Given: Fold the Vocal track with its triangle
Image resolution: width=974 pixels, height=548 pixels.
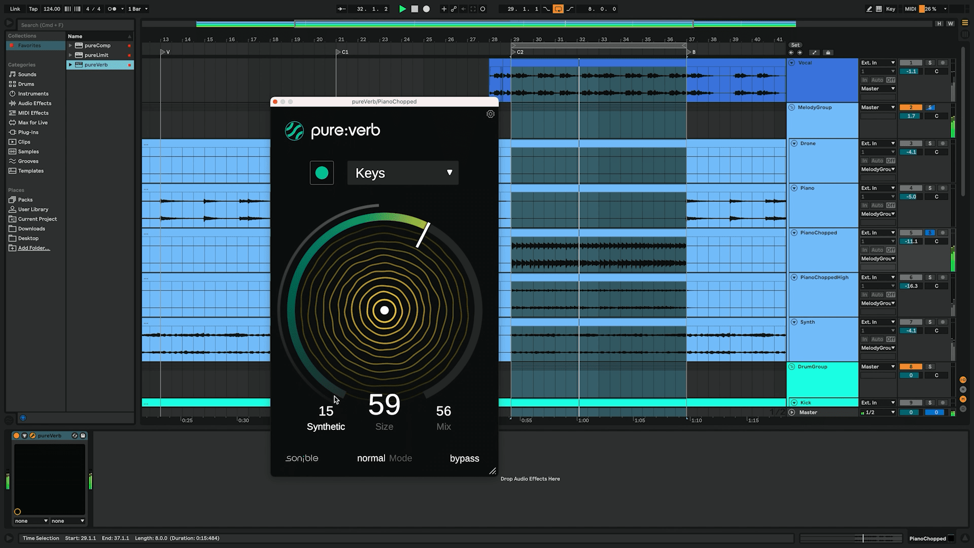Looking at the screenshot, I should 792,63.
